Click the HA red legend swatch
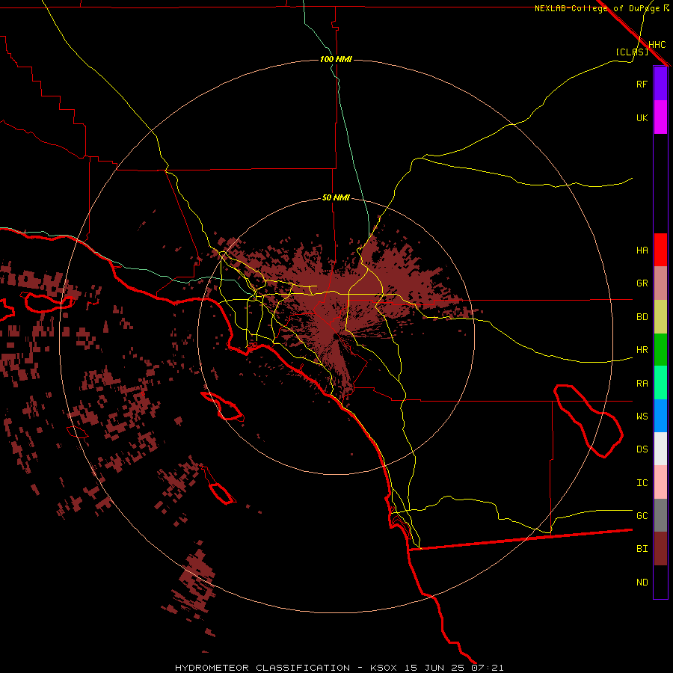 click(x=660, y=250)
